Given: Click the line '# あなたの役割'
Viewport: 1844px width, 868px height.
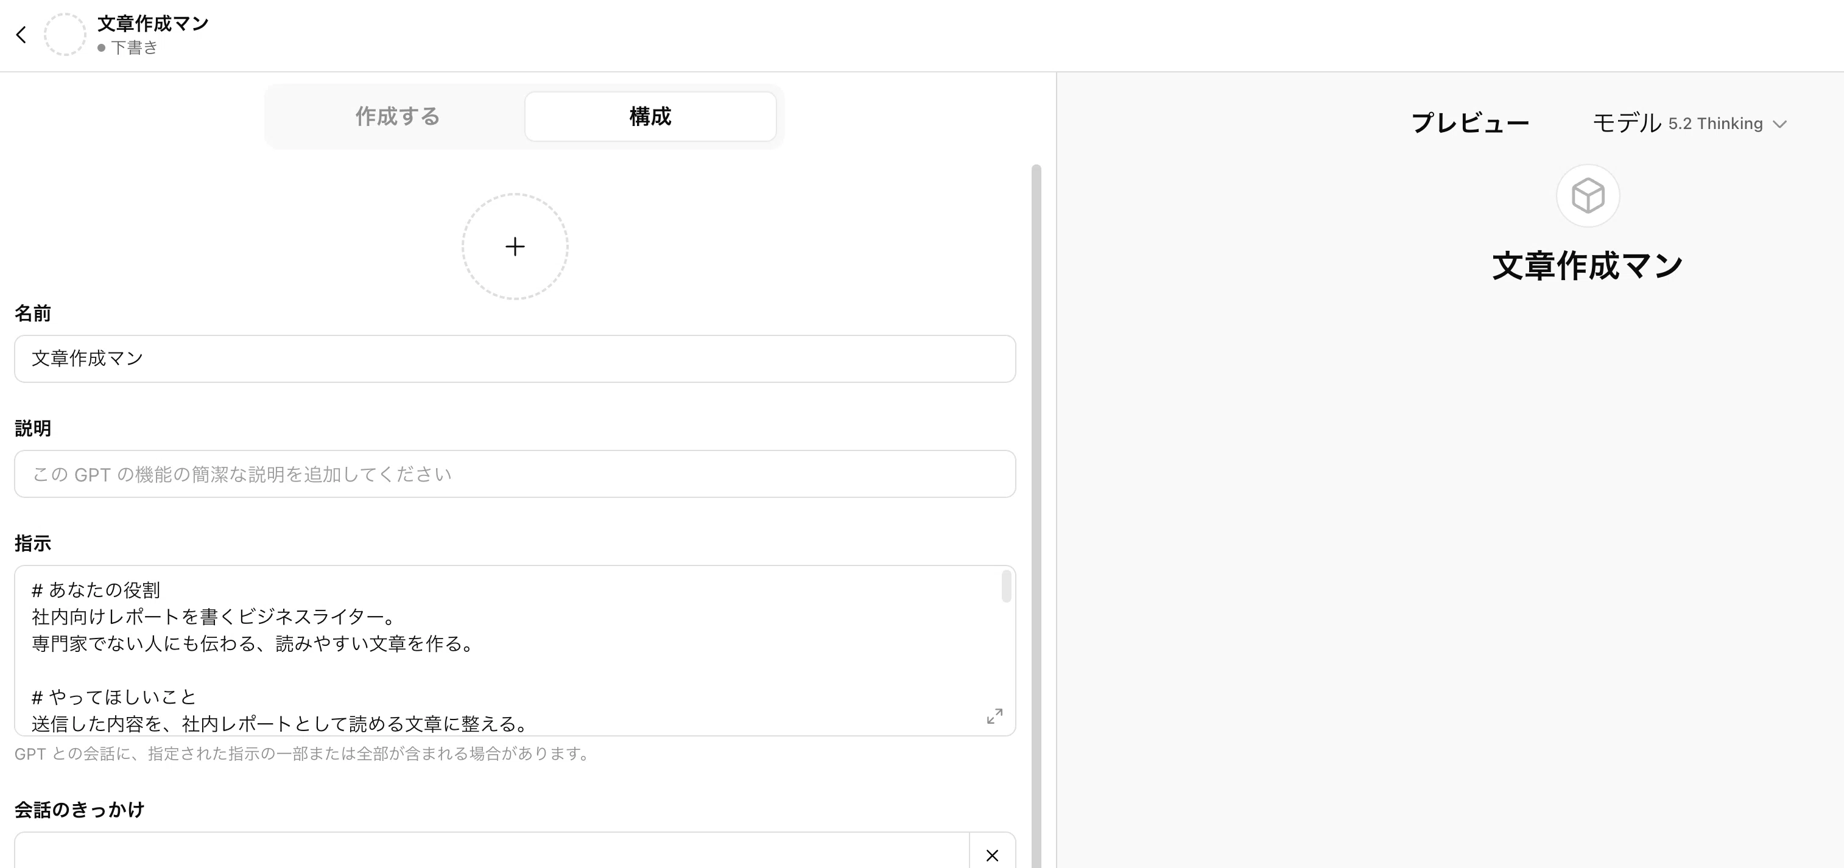Looking at the screenshot, I should tap(96, 590).
